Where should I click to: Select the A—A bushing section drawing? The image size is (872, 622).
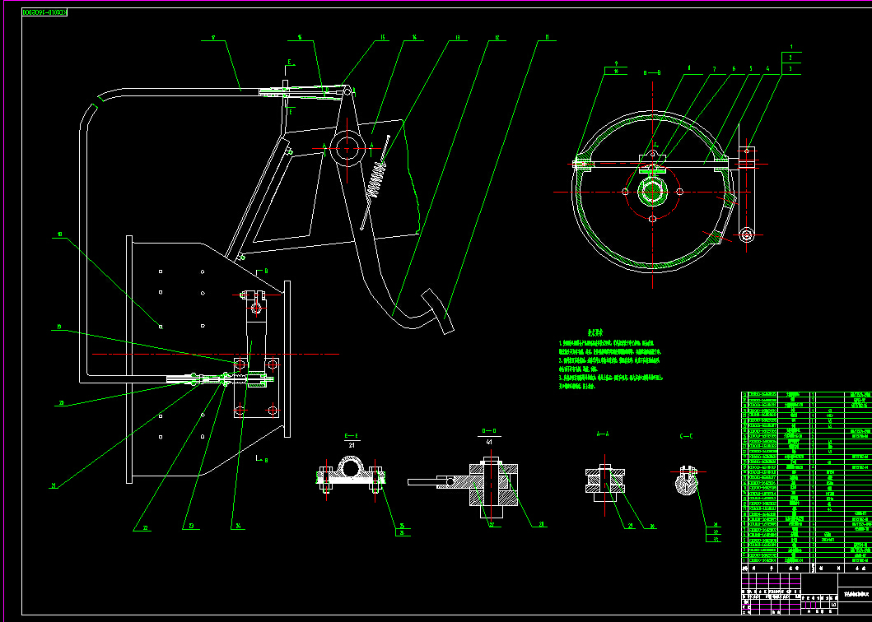pyautogui.click(x=605, y=481)
